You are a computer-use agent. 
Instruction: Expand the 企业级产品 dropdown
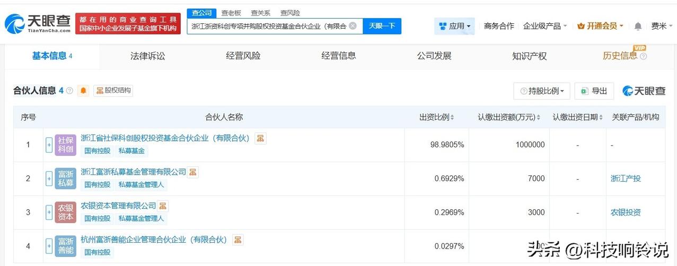point(545,26)
